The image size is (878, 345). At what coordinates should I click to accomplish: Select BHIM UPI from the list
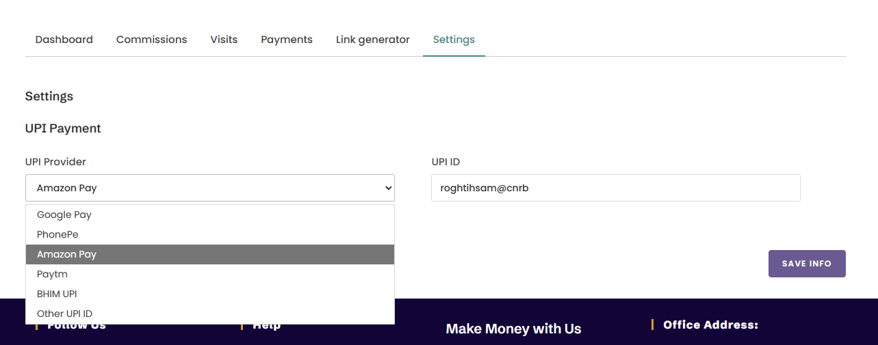57,294
